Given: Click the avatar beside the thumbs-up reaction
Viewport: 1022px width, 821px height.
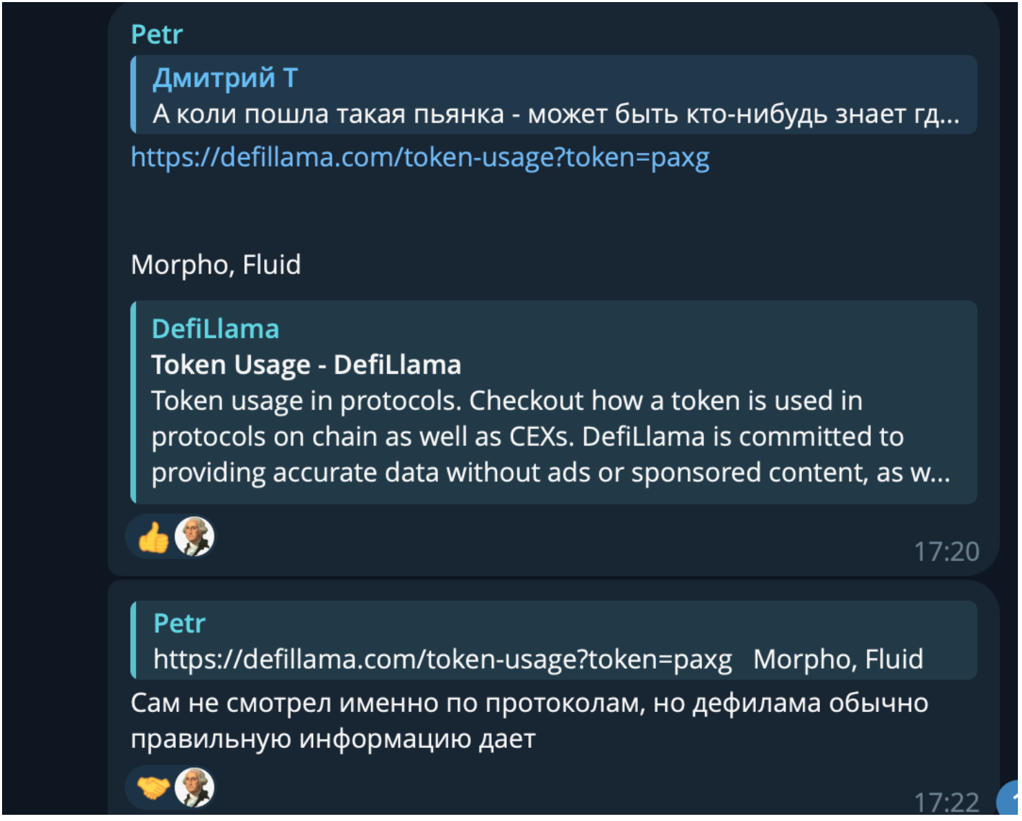Looking at the screenshot, I should [x=194, y=537].
